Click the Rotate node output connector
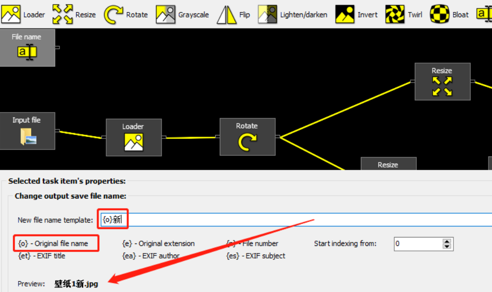The image size is (492, 292). 278,136
